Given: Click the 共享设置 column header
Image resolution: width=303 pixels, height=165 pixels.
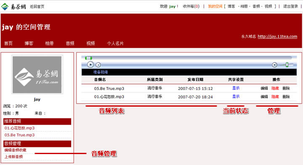Looking at the screenshot, I should tap(236, 79).
